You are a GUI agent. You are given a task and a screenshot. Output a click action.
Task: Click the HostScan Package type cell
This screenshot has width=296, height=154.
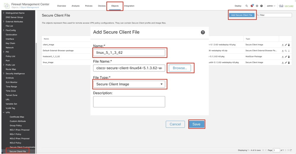point(254,56)
